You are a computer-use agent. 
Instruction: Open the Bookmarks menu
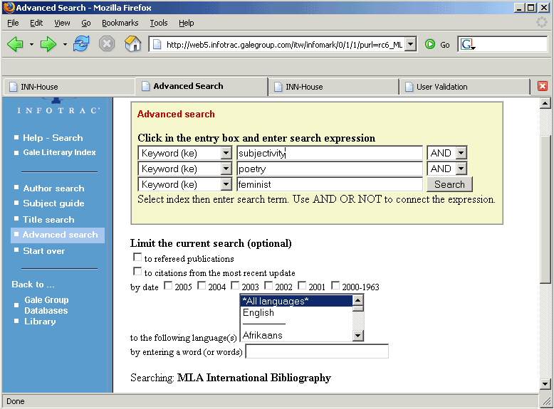[x=120, y=23]
